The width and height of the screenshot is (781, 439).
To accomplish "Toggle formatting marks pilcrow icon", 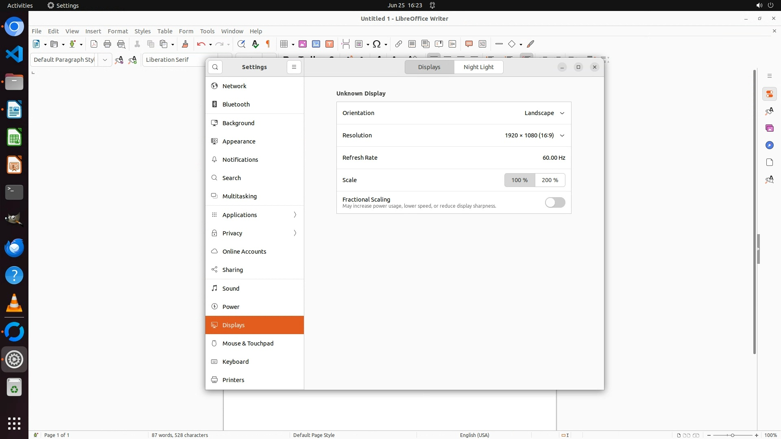I will pyautogui.click(x=268, y=44).
